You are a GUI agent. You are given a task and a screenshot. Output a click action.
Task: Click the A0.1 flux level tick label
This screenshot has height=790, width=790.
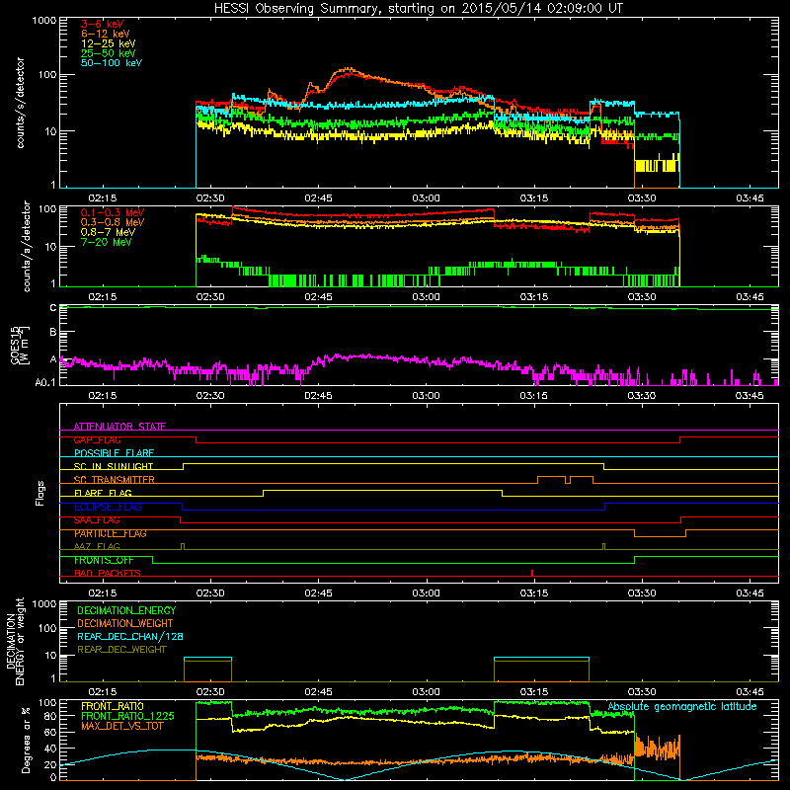(x=45, y=382)
